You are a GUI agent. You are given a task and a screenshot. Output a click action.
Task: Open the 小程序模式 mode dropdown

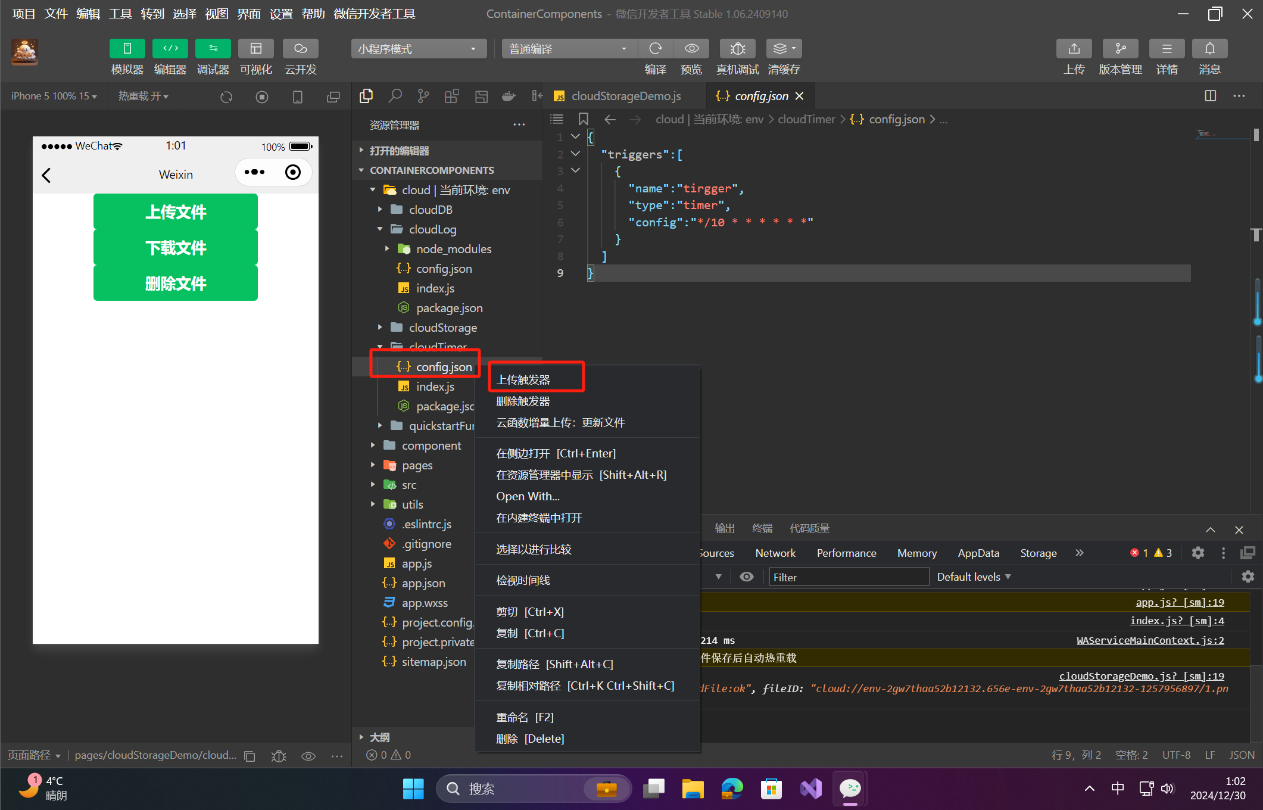pyautogui.click(x=418, y=49)
